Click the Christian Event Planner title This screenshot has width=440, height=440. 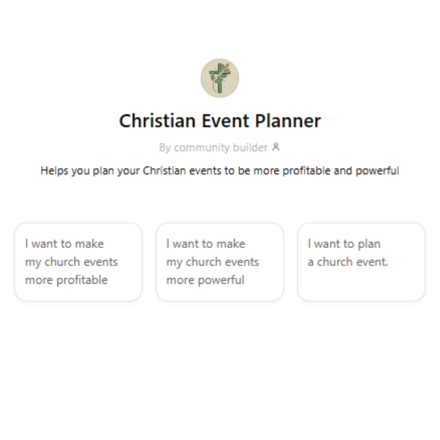pyautogui.click(x=220, y=120)
